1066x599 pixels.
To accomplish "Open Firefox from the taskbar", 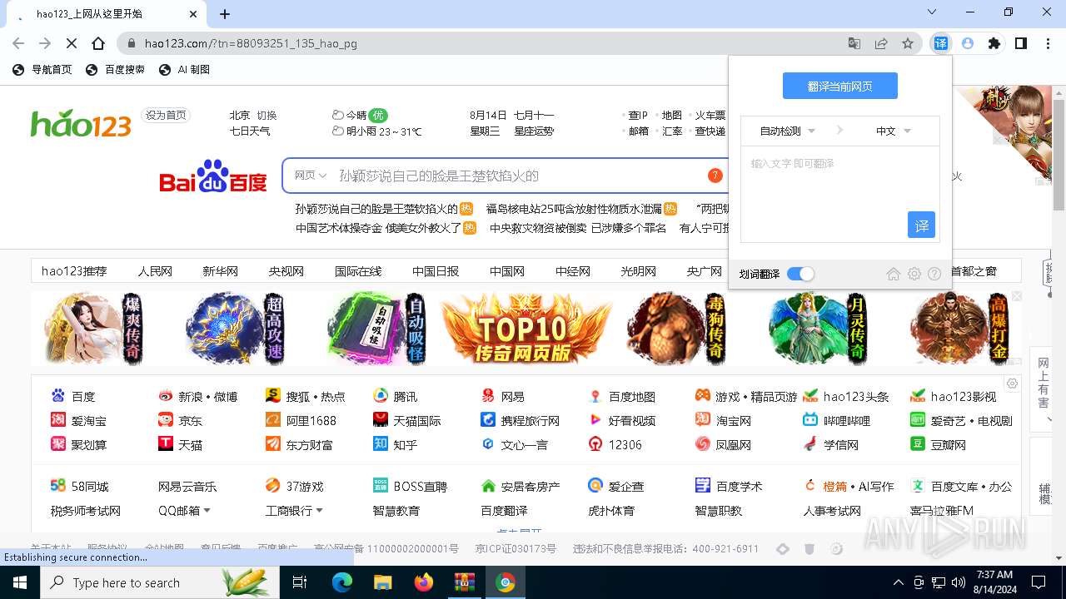I will pos(423,582).
